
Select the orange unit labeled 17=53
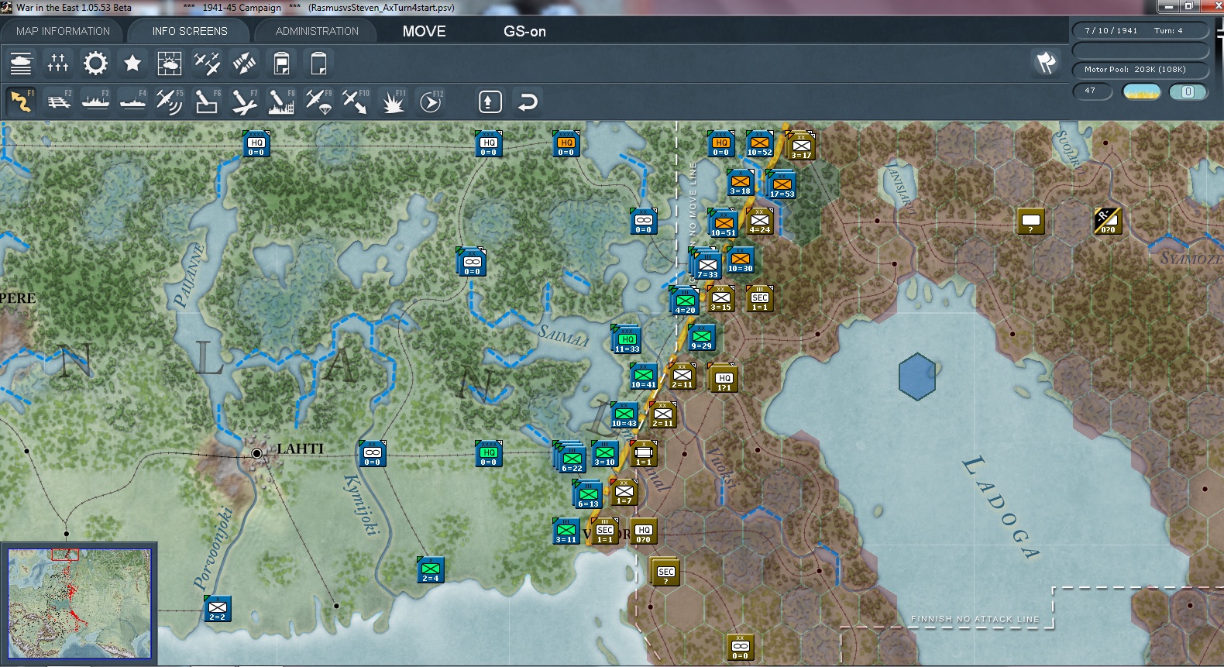[782, 186]
